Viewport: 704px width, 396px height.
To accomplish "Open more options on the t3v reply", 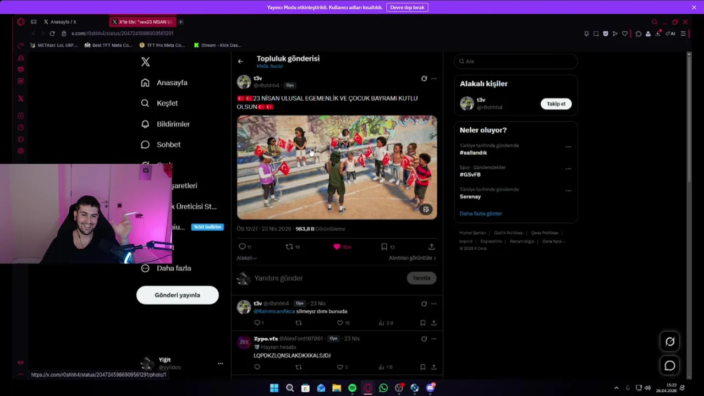I will click(x=434, y=304).
